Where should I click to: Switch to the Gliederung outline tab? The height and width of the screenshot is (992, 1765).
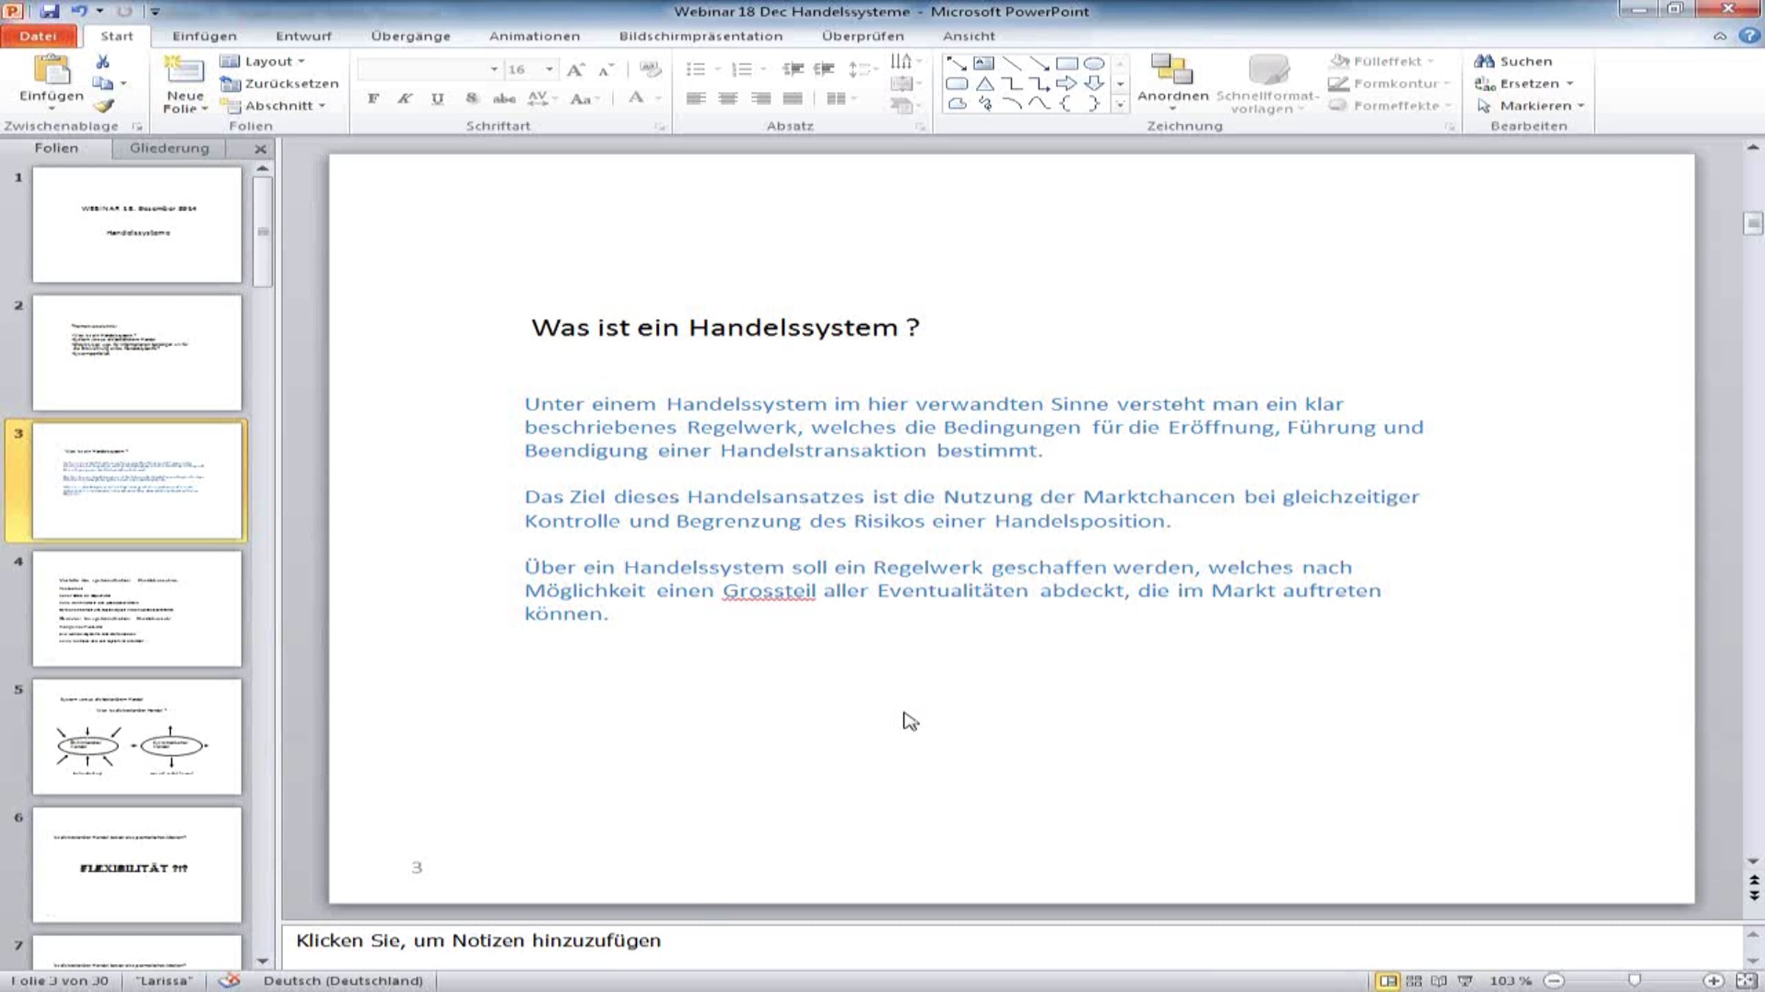[169, 148]
